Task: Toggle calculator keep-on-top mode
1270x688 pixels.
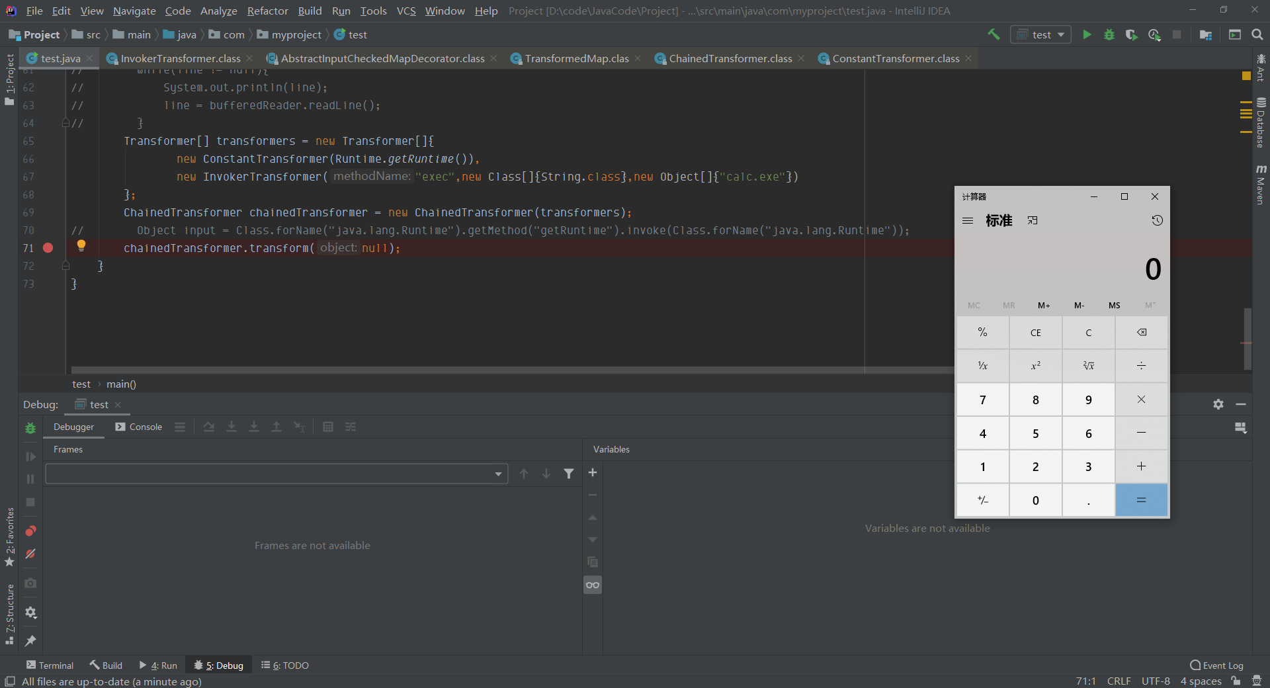Action: point(1033,220)
